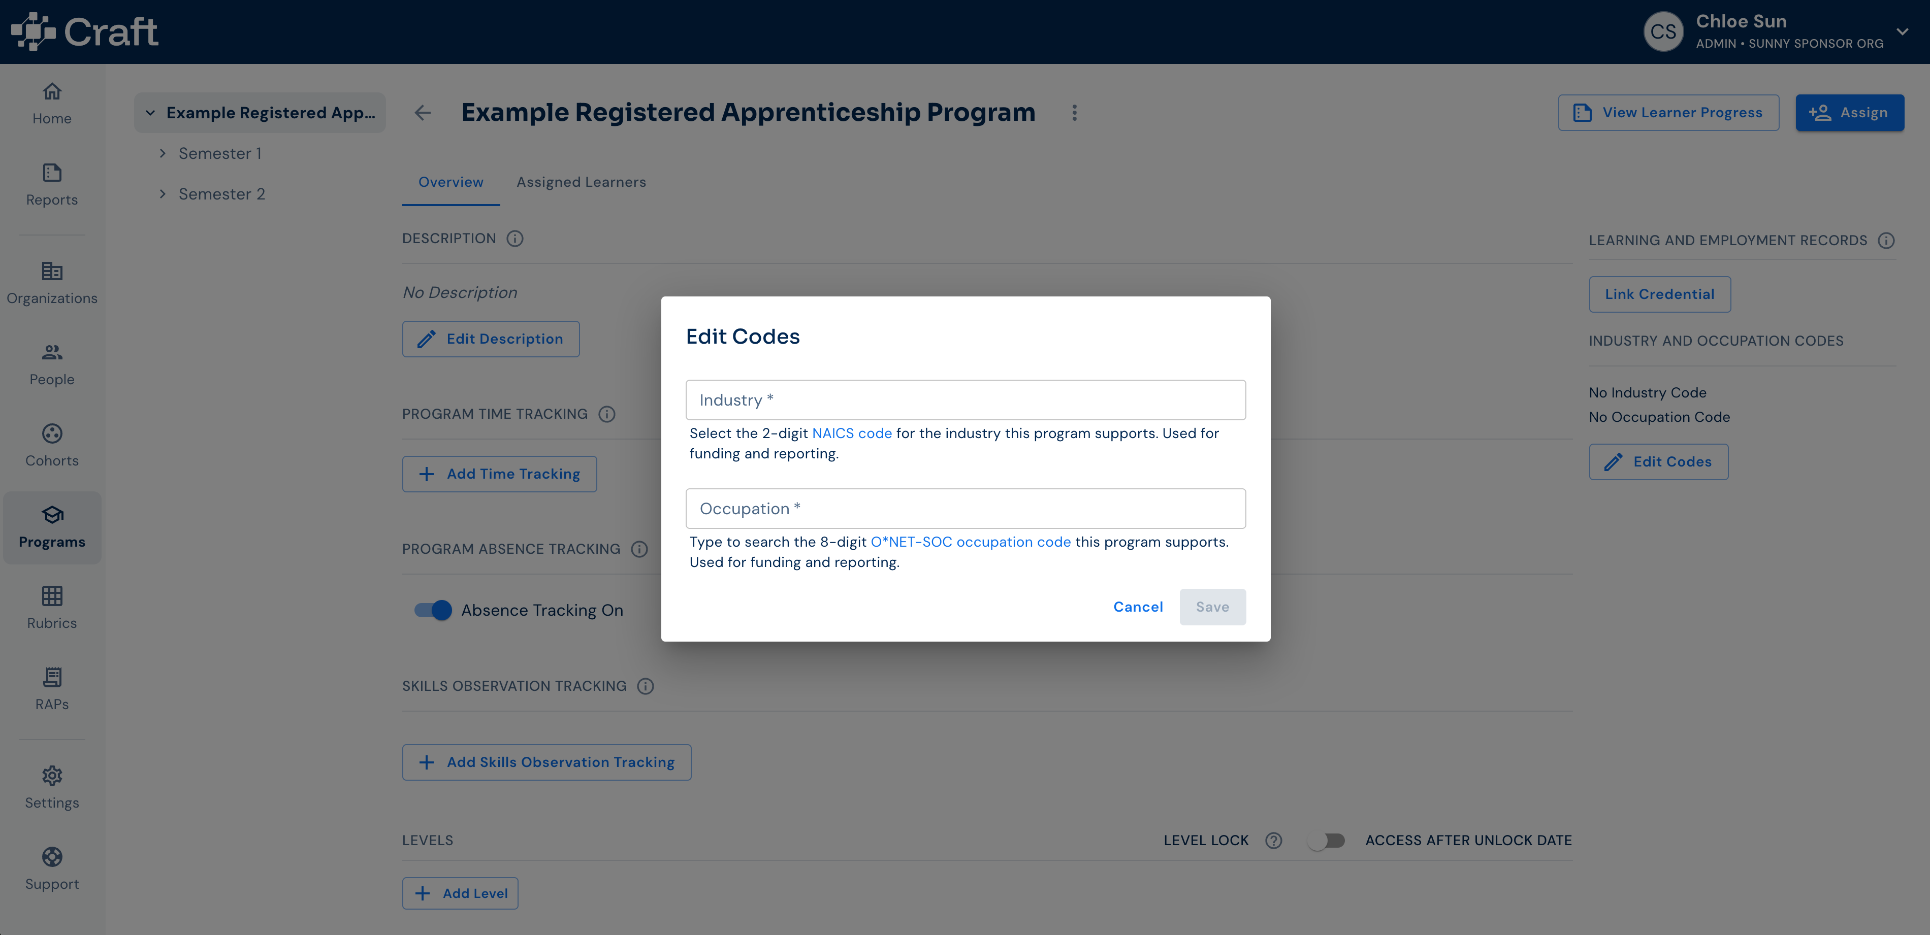This screenshot has width=1930, height=935.
Task: Open the RAPs sidebar icon
Action: (52, 677)
